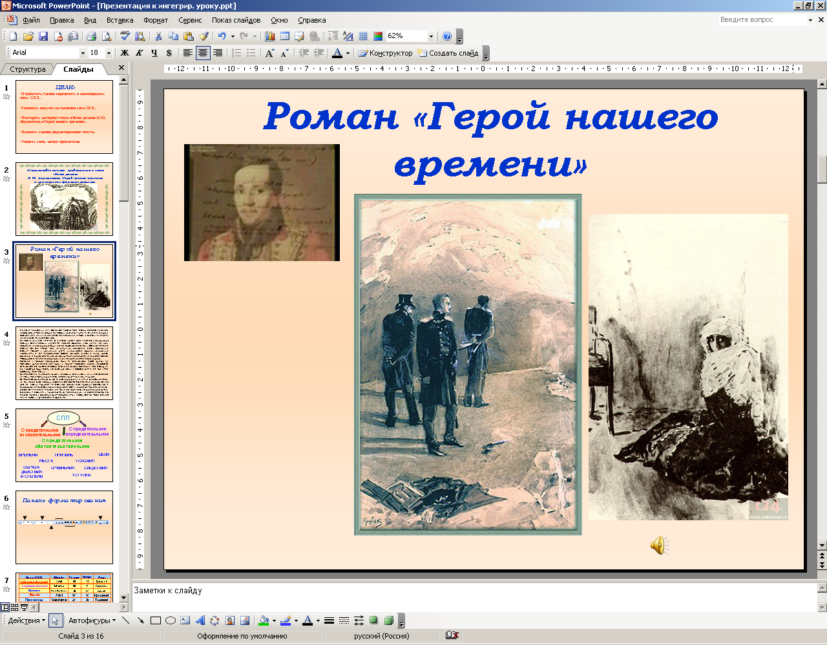Align text to the left

coord(187,53)
